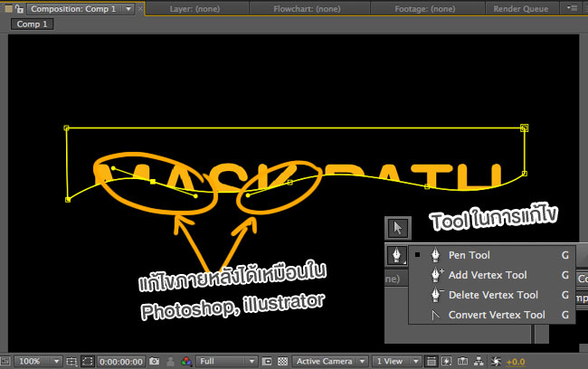The height and width of the screenshot is (369, 588).
Task: Open the Full resolution dropdown
Action: (226, 362)
